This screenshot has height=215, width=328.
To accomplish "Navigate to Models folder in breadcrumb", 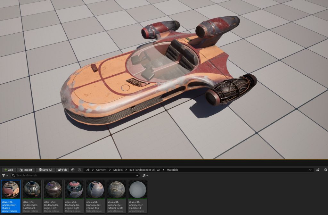I will (x=118, y=170).
